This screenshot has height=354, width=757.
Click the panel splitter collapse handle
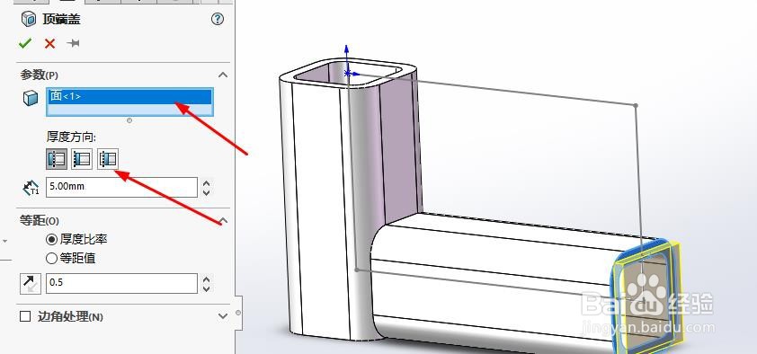point(238,313)
